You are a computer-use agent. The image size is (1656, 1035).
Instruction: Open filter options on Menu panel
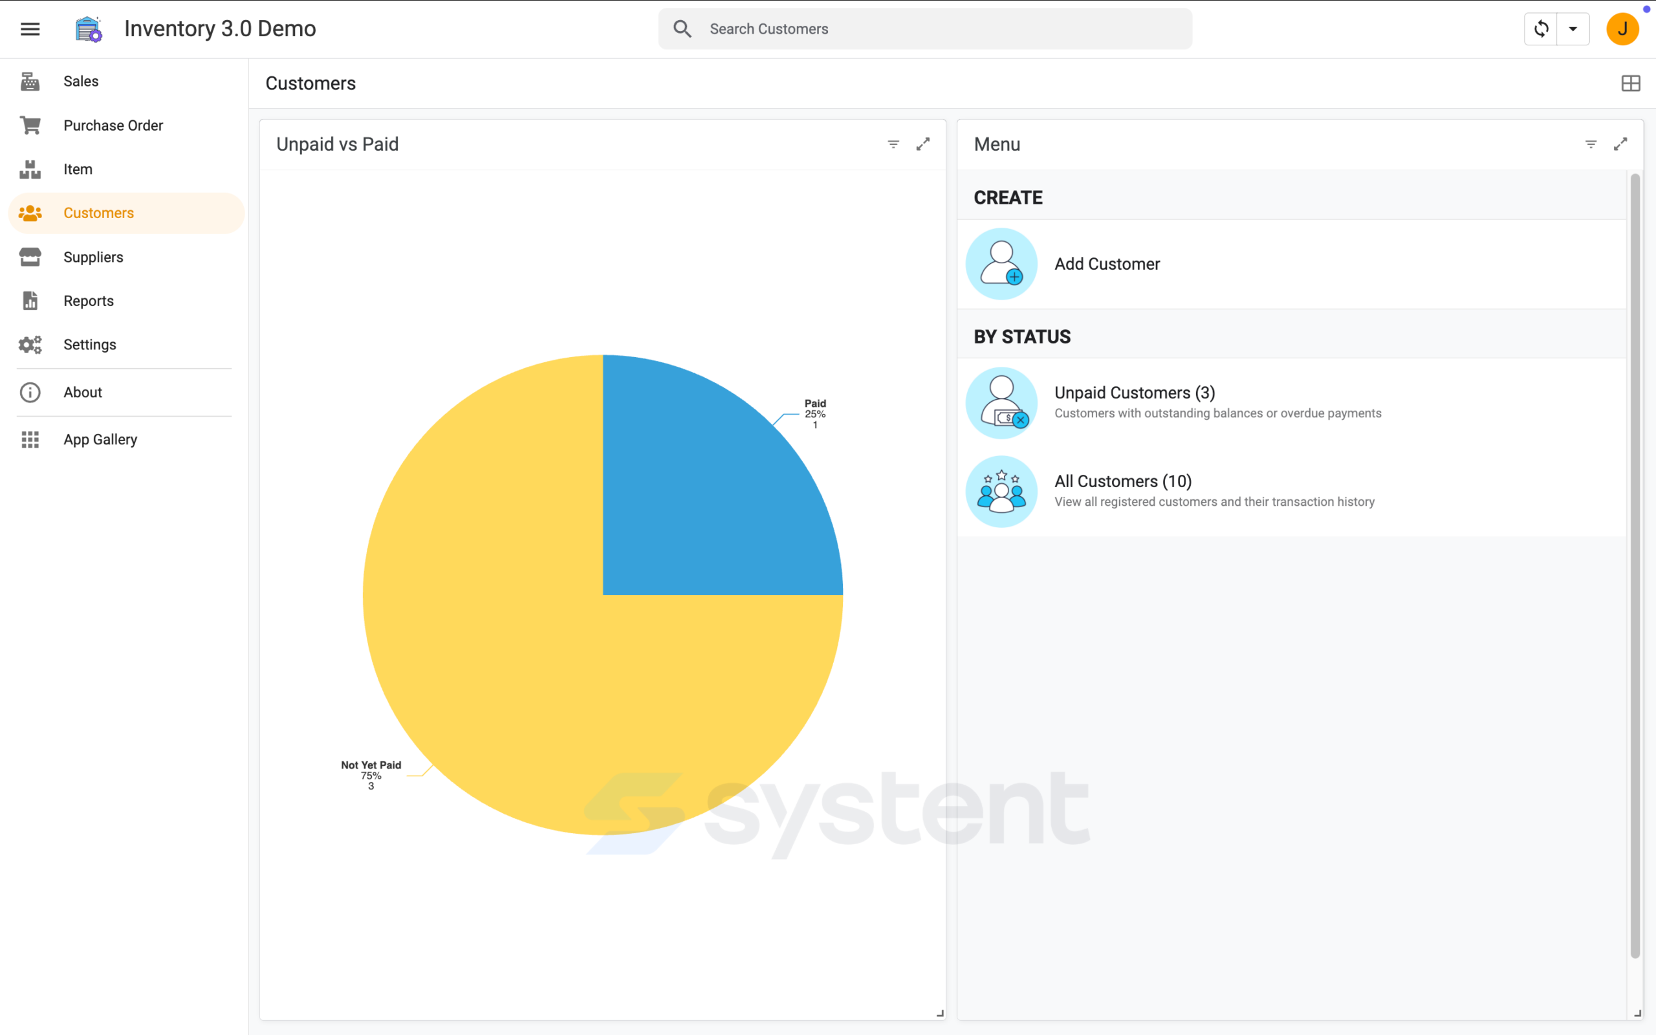click(1591, 144)
